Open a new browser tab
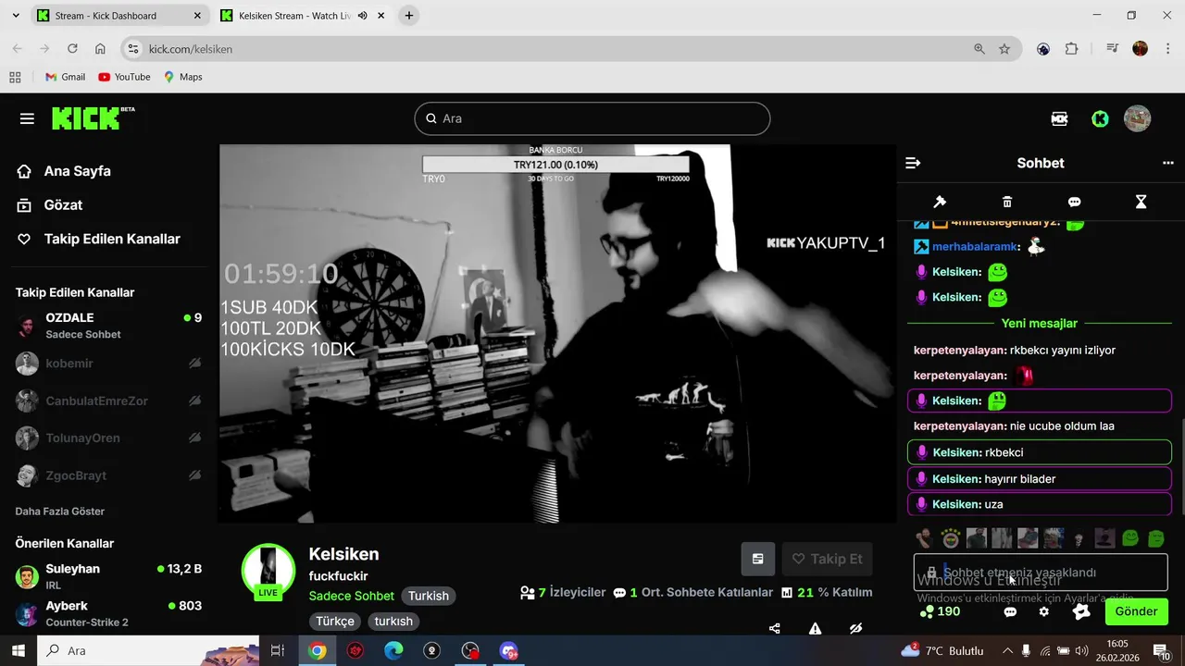The height and width of the screenshot is (666, 1185). click(409, 16)
